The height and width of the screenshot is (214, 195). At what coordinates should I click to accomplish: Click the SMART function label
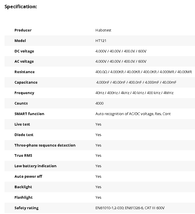pyautogui.click(x=29, y=114)
